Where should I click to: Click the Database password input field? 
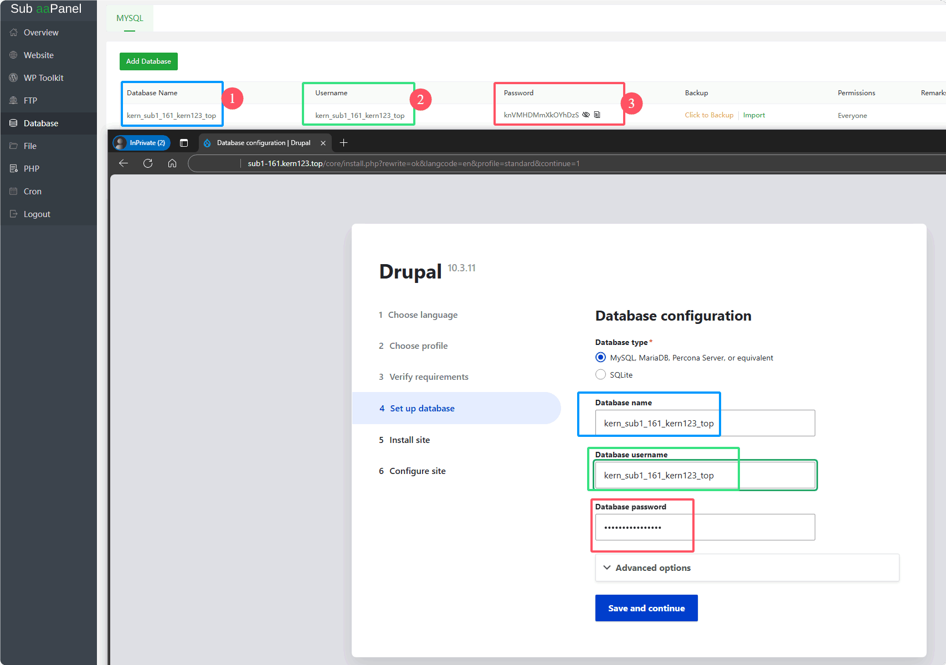point(705,527)
